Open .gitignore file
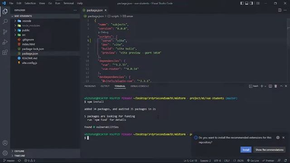The height and width of the screenshot is (163, 290). tap(45, 39)
